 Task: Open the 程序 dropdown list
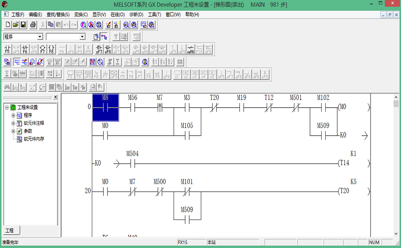pyautogui.click(x=40, y=37)
